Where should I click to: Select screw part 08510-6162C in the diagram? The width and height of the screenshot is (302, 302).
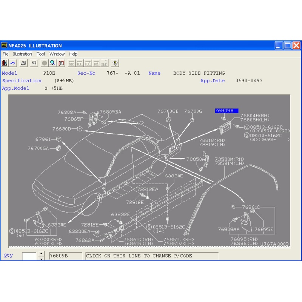(x=266, y=136)
